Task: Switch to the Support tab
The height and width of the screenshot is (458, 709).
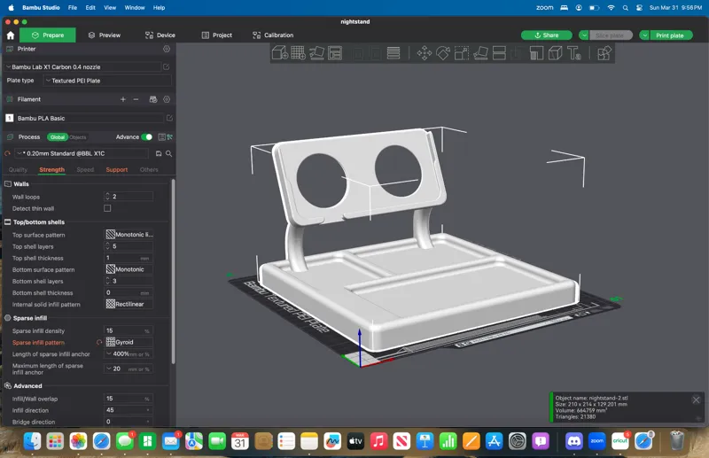Action: pos(117,169)
